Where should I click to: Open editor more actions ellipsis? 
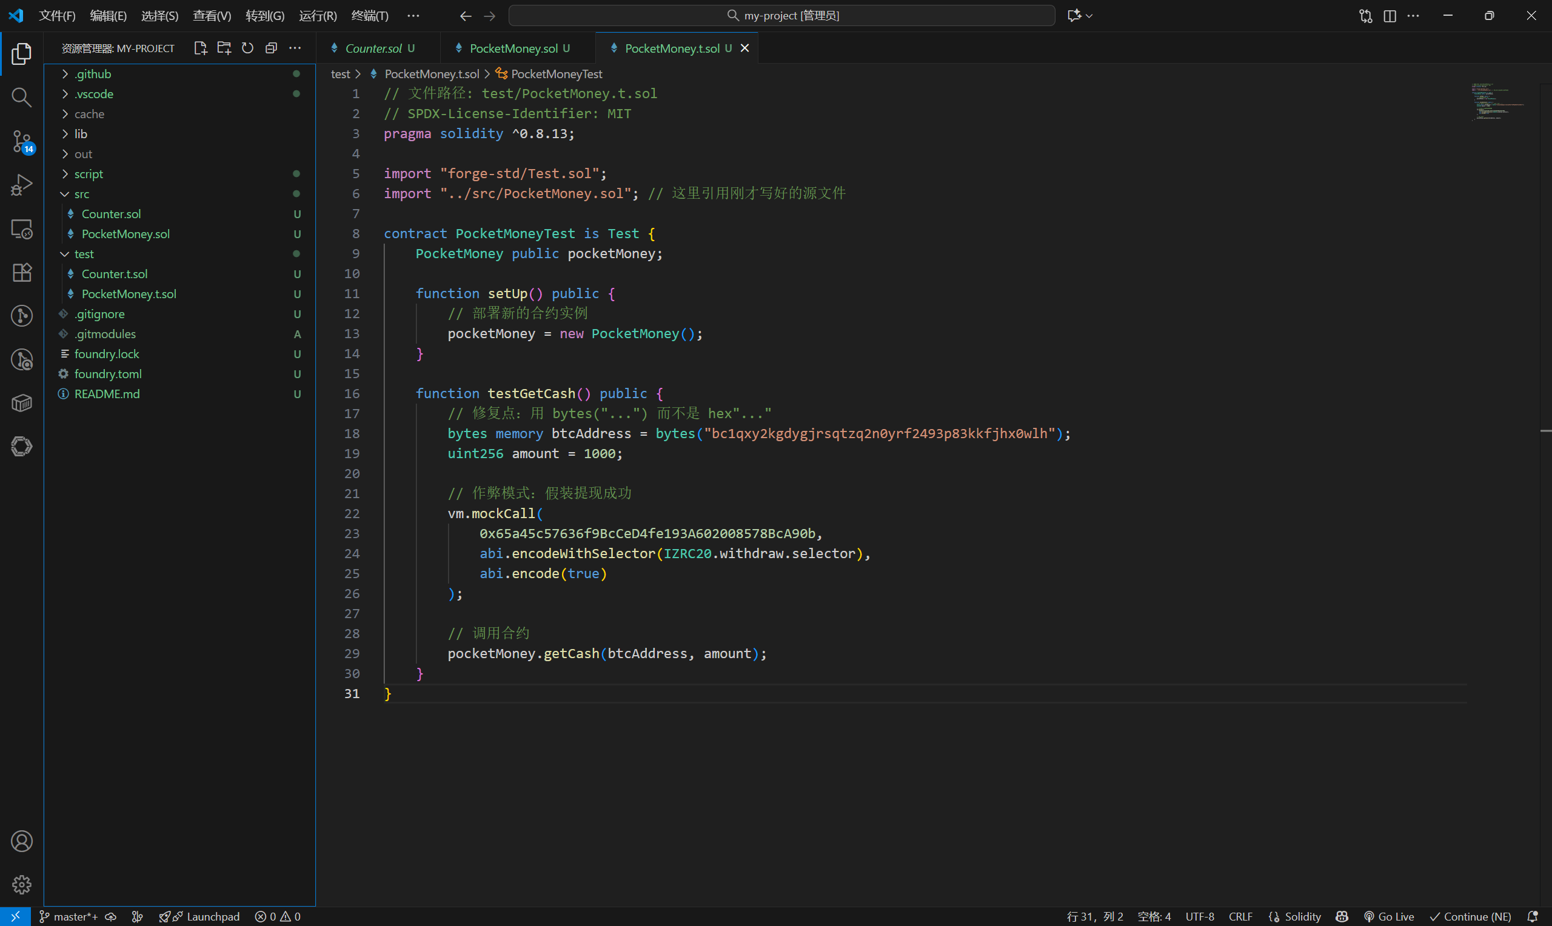coord(1413,16)
